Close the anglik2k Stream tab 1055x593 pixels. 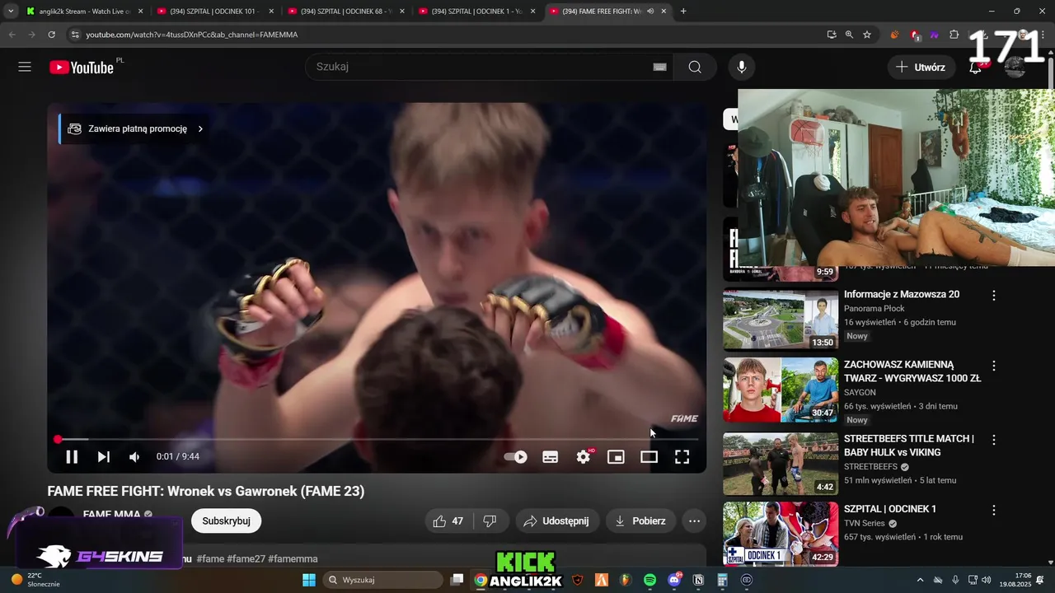[140, 12]
